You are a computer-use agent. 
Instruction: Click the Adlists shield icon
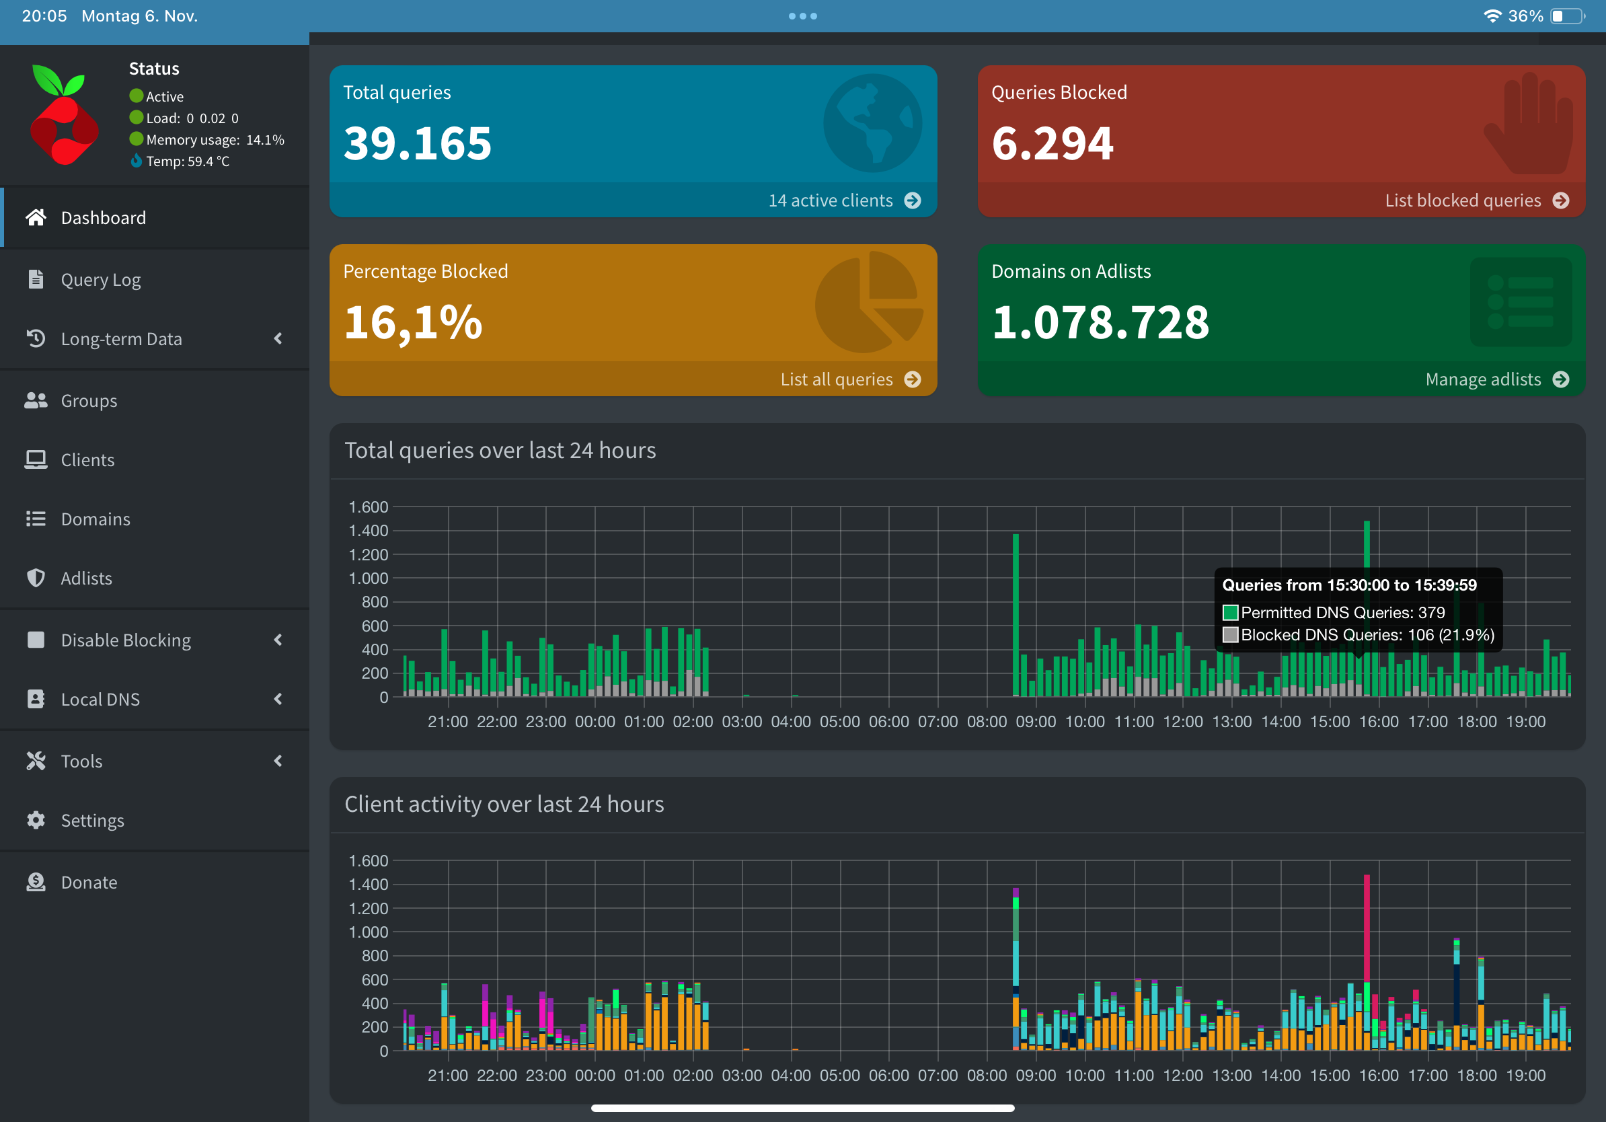pyautogui.click(x=36, y=578)
